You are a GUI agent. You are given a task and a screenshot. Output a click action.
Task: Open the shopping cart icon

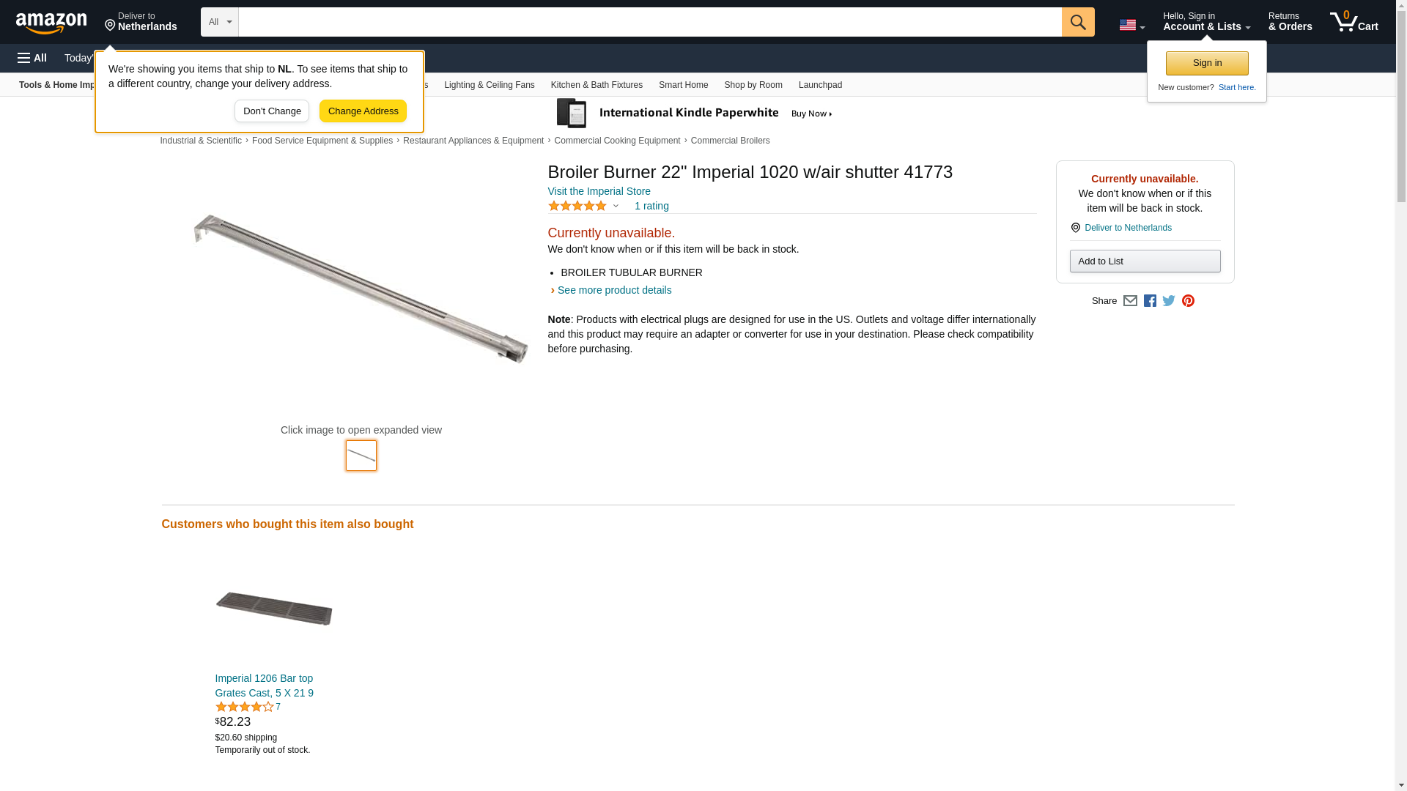(x=1354, y=22)
